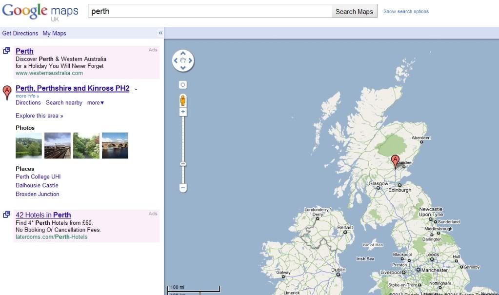
Task: Collapse the left results panel
Action: pos(160,33)
